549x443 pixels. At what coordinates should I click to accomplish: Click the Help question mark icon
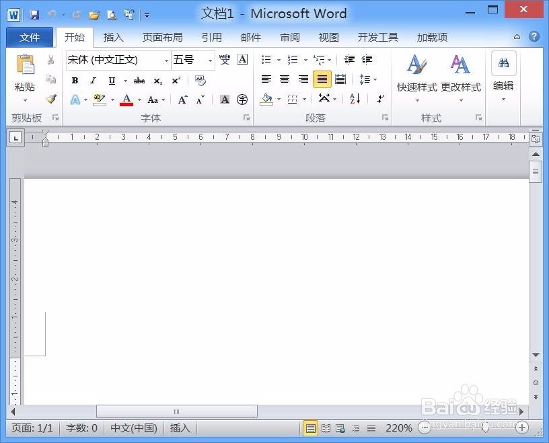(534, 36)
